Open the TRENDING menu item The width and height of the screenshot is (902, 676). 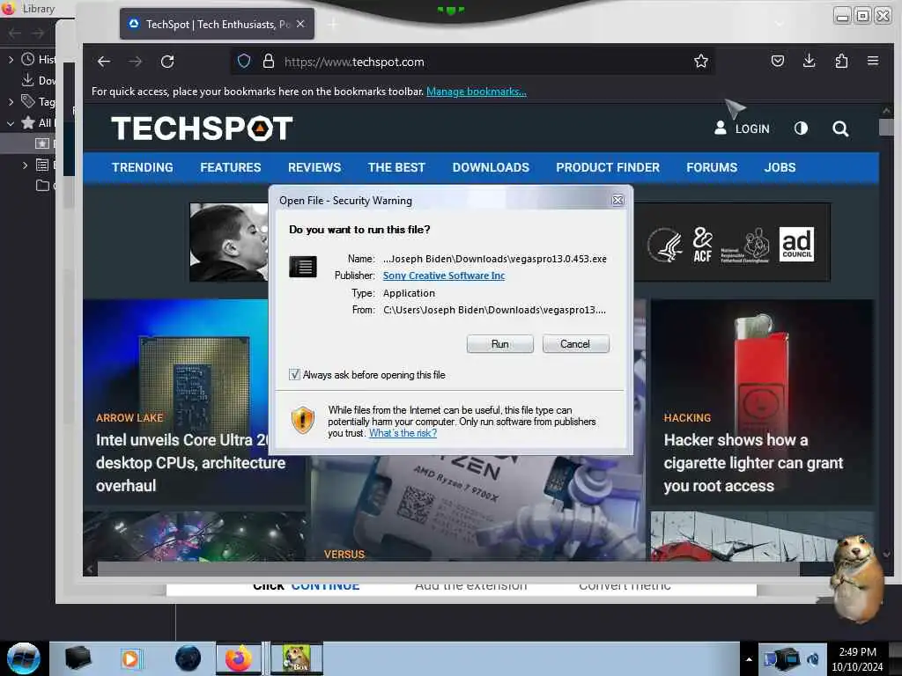coord(142,167)
